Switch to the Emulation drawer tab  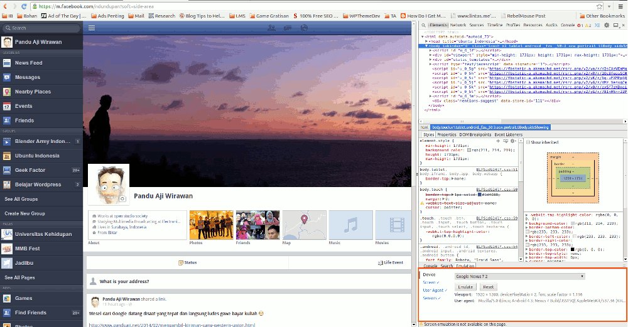(x=465, y=265)
